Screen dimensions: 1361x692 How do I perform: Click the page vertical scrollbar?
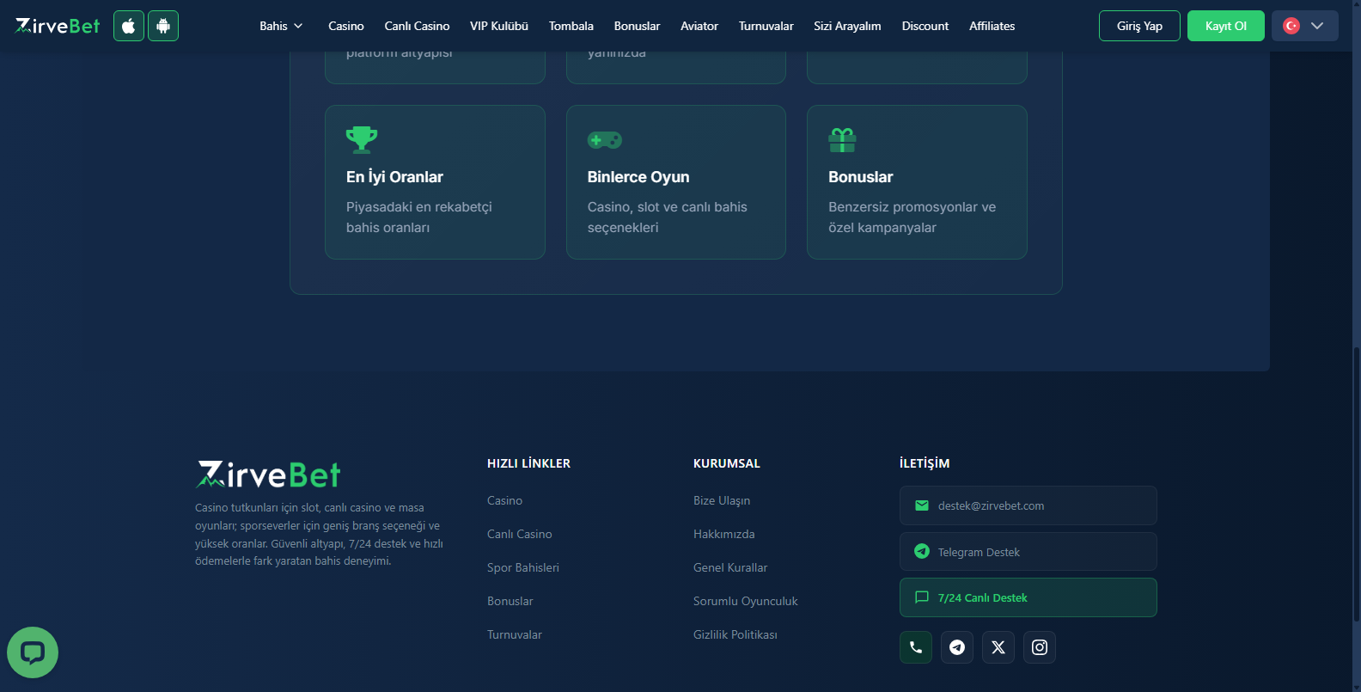pos(1356,483)
